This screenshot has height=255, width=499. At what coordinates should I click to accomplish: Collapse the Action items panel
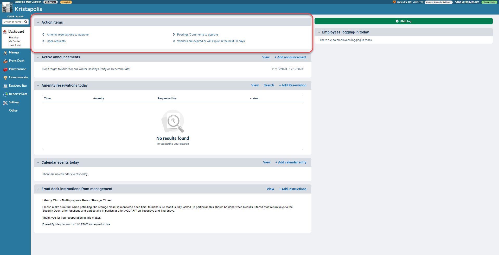click(38, 22)
